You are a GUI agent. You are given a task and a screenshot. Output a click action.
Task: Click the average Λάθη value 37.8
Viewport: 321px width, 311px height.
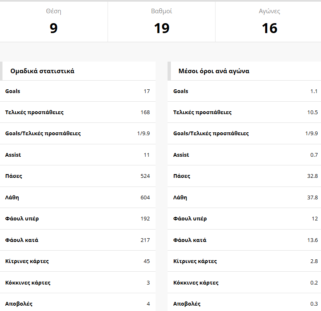coord(312,198)
